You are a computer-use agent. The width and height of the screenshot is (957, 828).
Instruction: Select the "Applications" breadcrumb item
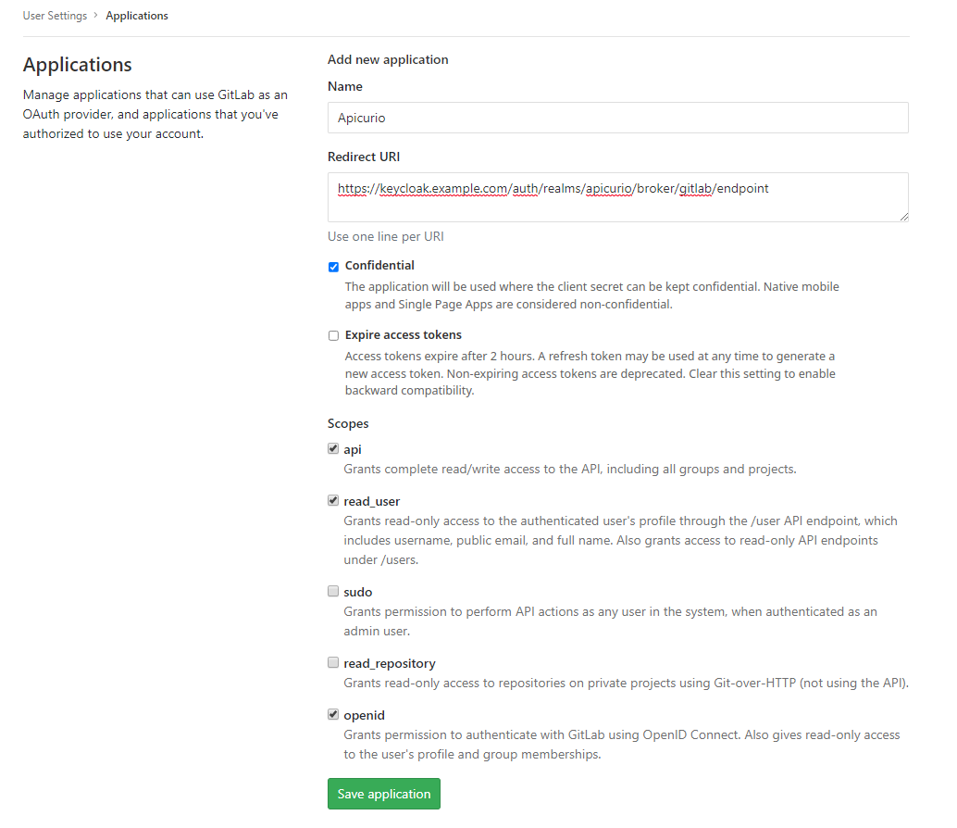point(136,15)
